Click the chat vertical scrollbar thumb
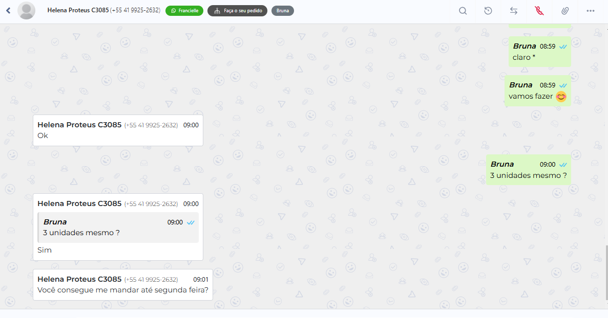The height and width of the screenshot is (318, 608). 606,272
